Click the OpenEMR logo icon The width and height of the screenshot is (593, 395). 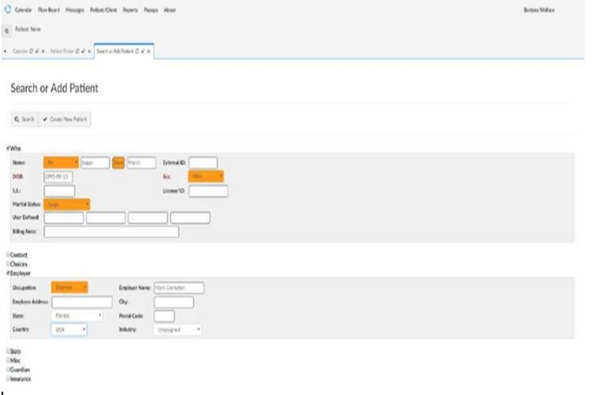pyautogui.click(x=8, y=9)
